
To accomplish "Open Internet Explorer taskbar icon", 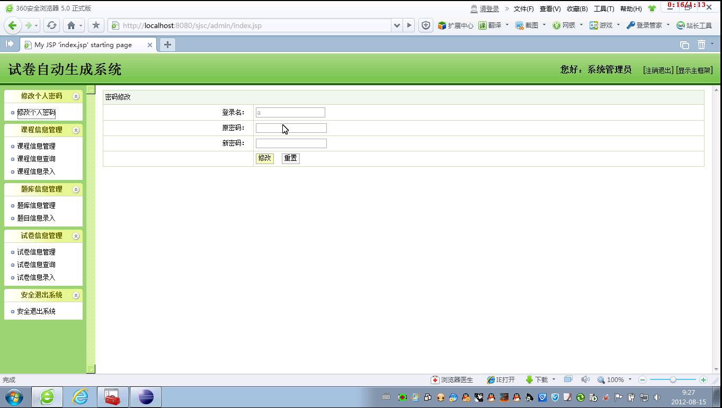I will 80,397.
